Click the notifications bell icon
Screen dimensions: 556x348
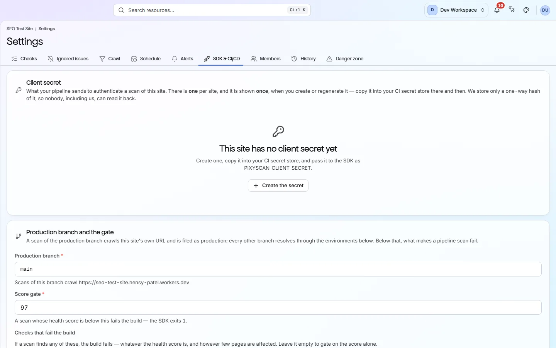(497, 10)
